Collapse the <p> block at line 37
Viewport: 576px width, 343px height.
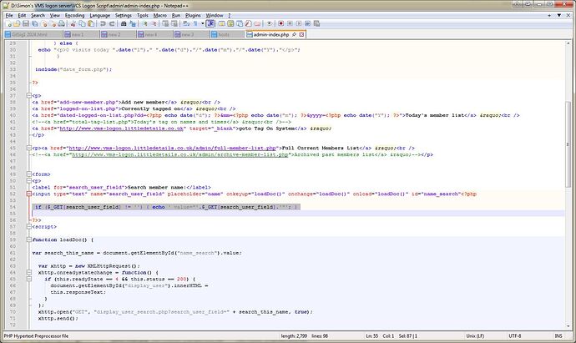click(28, 95)
